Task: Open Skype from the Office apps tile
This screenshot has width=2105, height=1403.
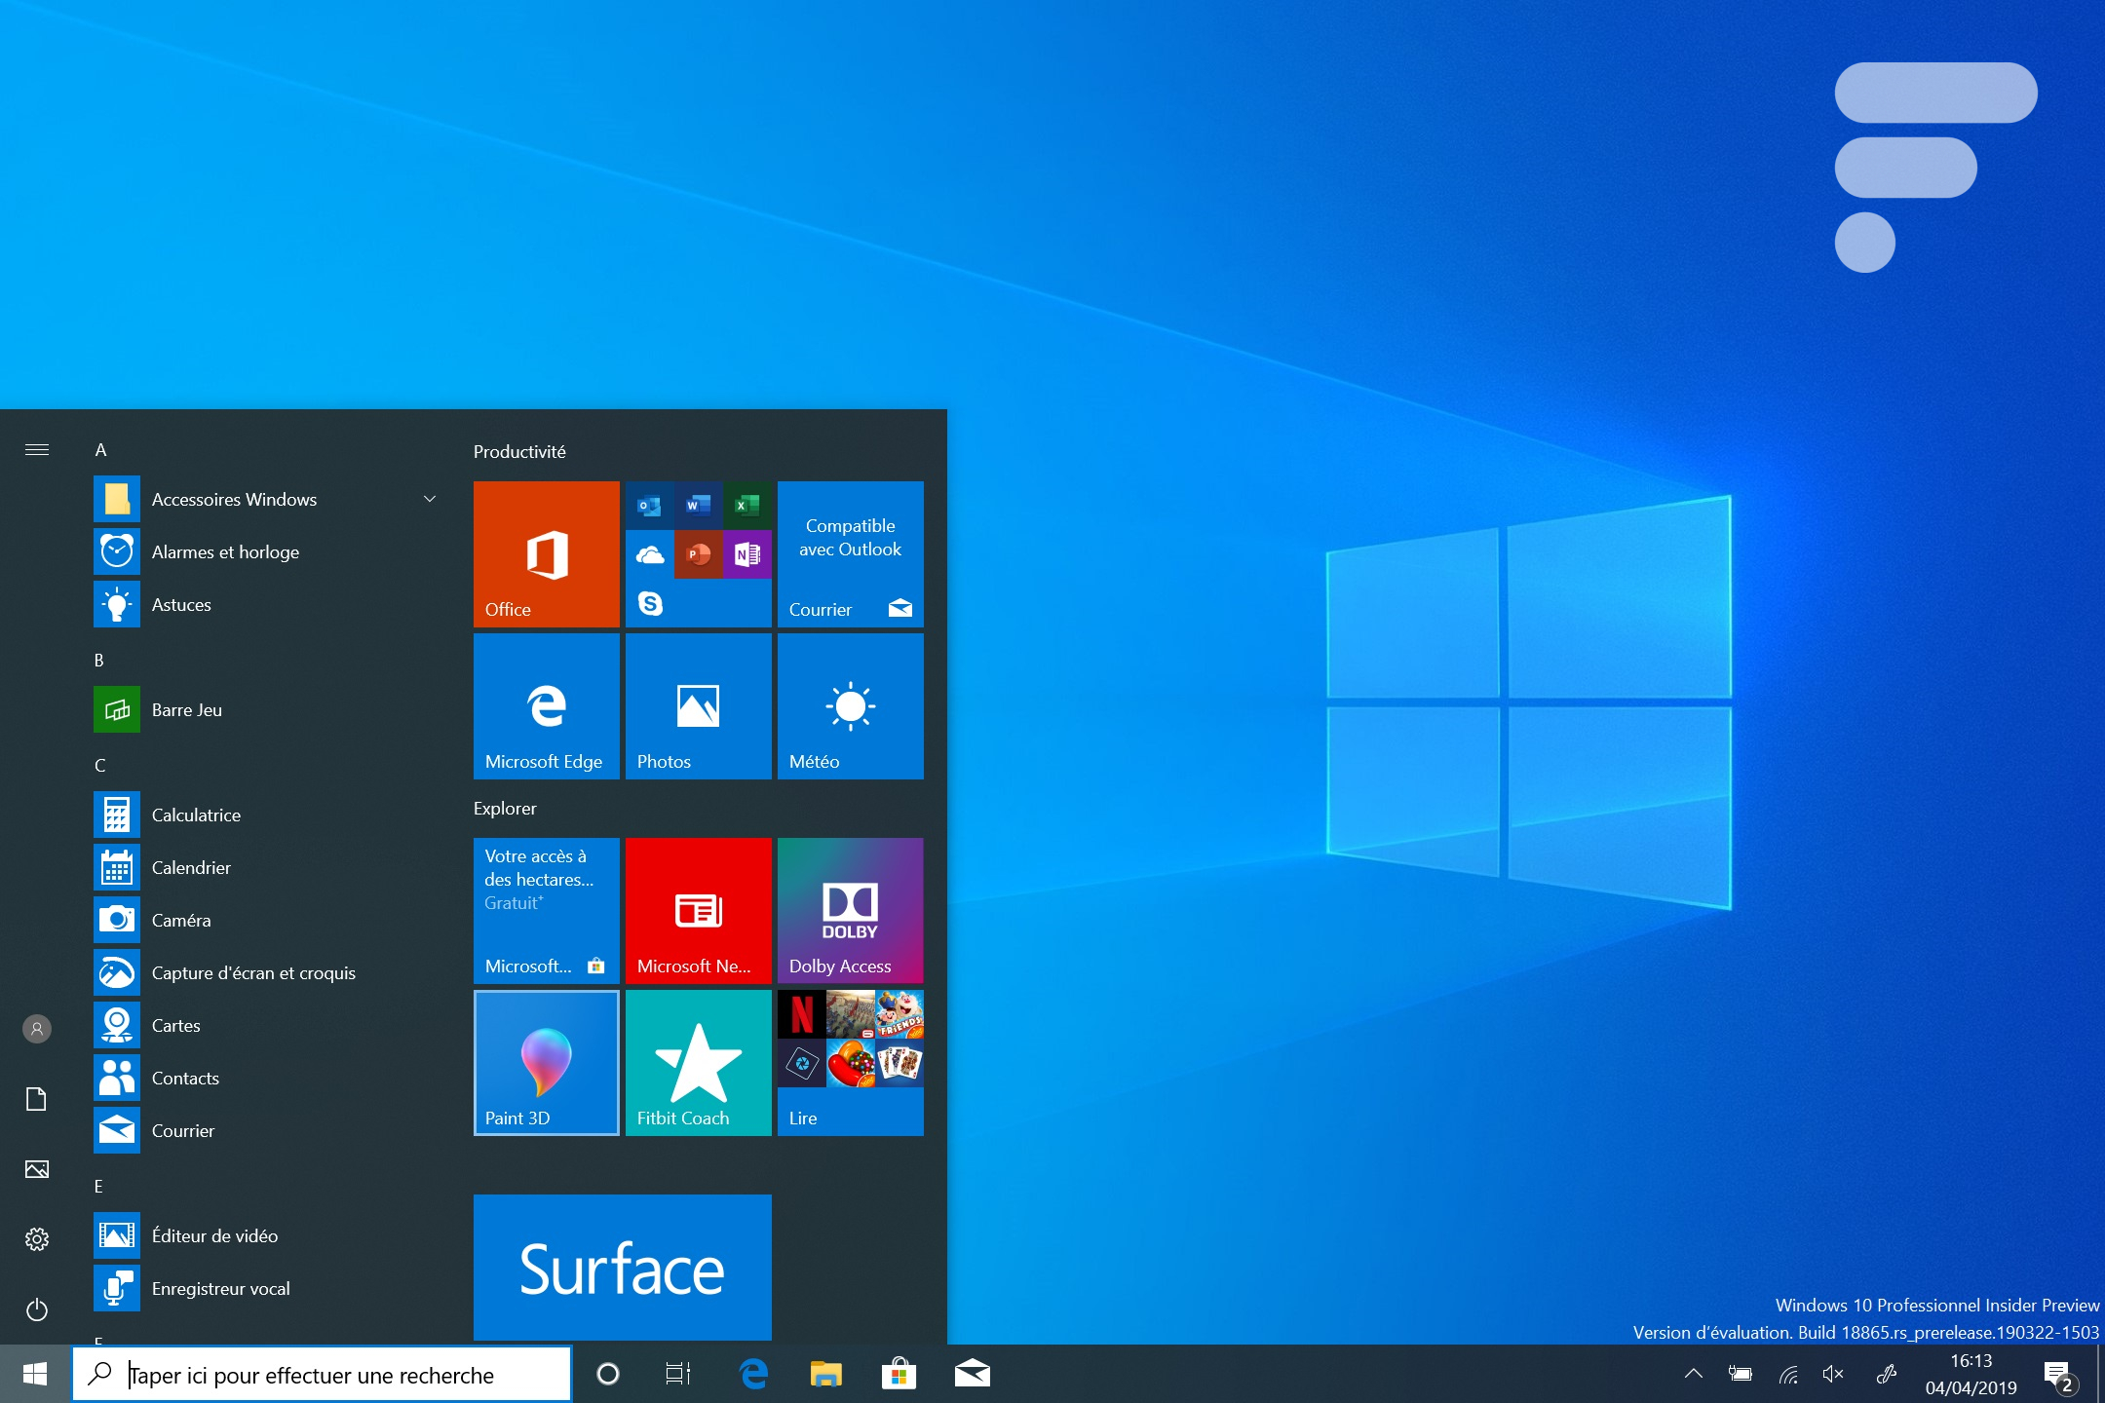Action: point(650,603)
